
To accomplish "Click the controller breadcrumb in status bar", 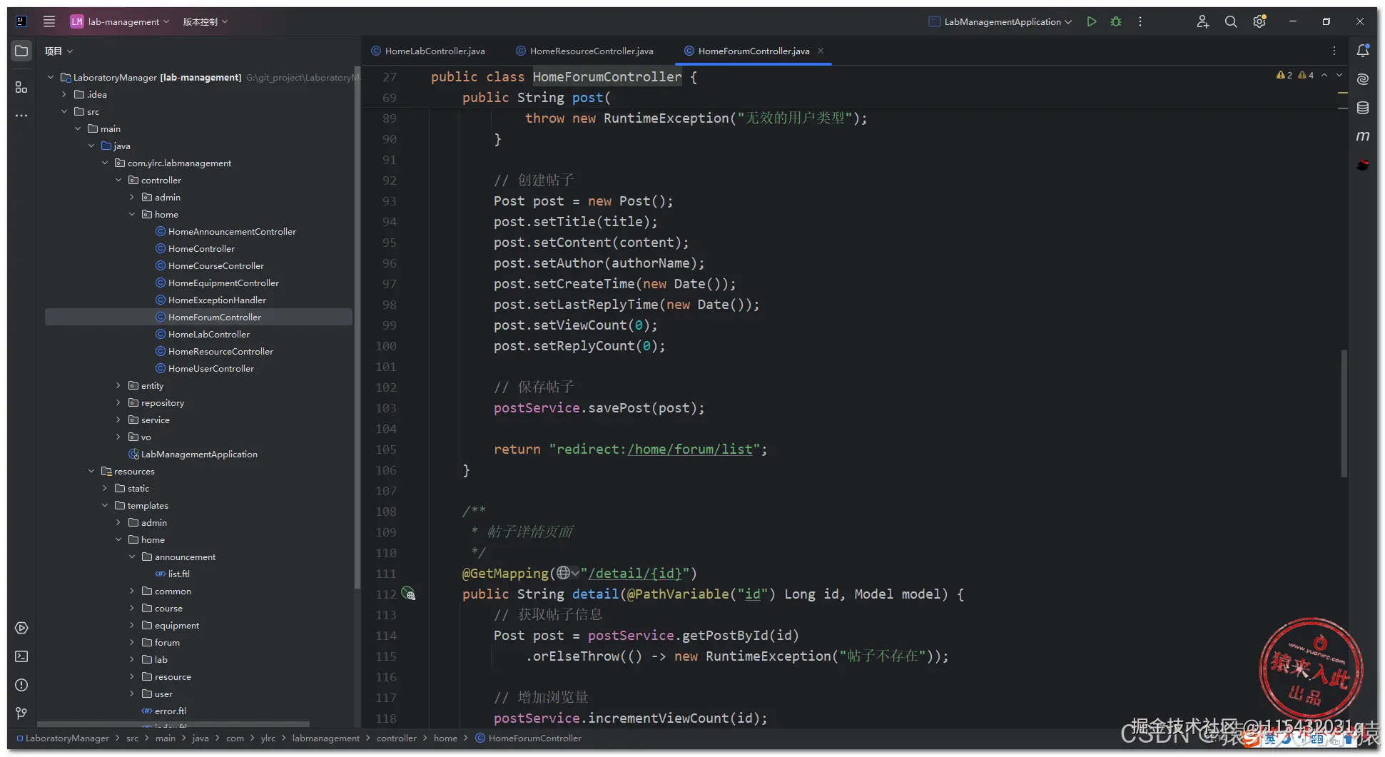I will tap(396, 738).
